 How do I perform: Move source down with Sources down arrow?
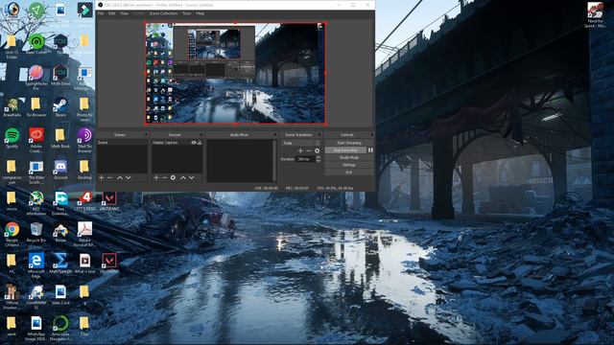192,177
